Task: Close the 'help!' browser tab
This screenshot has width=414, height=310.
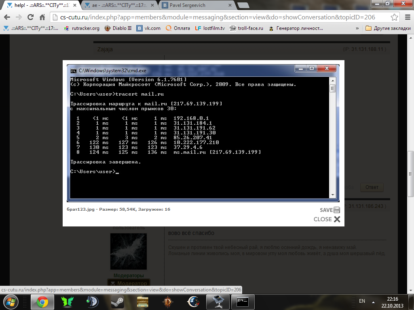Action: pos(75,5)
